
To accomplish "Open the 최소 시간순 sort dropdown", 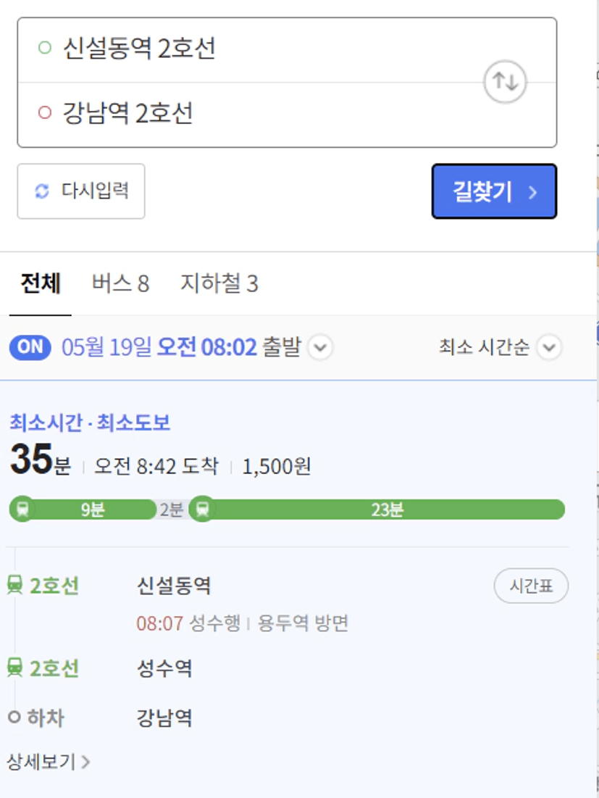I will (549, 347).
